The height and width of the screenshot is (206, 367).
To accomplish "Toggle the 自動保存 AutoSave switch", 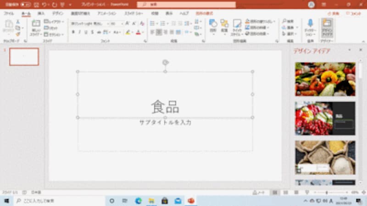I will click(26, 5).
